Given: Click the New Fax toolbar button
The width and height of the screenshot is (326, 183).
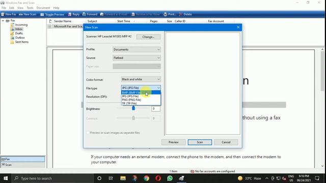Looking at the screenshot, I should click(x=9, y=14).
